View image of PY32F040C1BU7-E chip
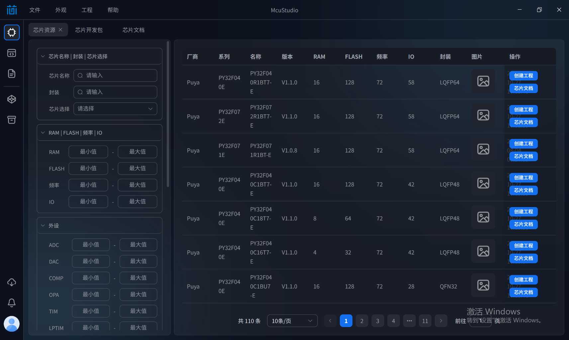The height and width of the screenshot is (340, 569). [483, 285]
